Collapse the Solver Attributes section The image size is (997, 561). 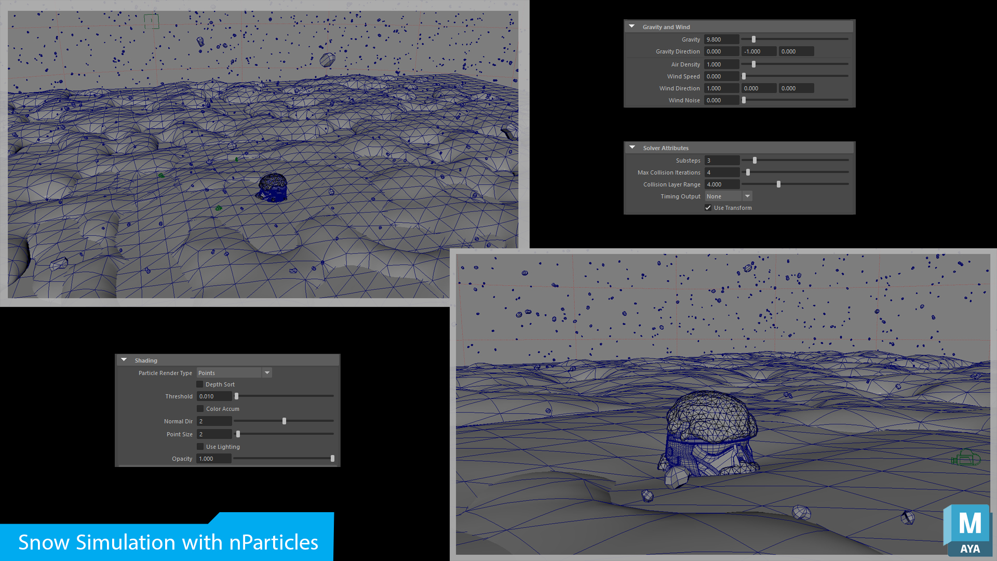[632, 148]
